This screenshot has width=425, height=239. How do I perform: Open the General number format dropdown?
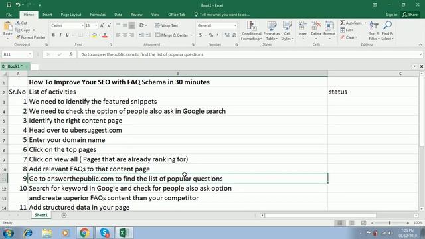(235, 25)
